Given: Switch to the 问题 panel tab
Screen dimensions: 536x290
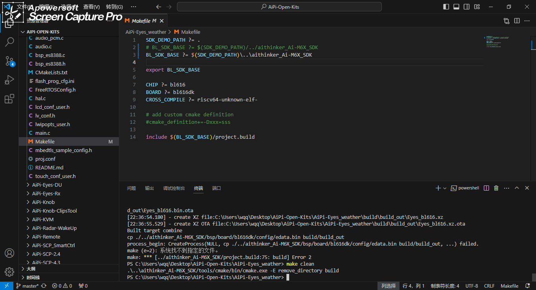Looking at the screenshot, I should tap(131, 188).
